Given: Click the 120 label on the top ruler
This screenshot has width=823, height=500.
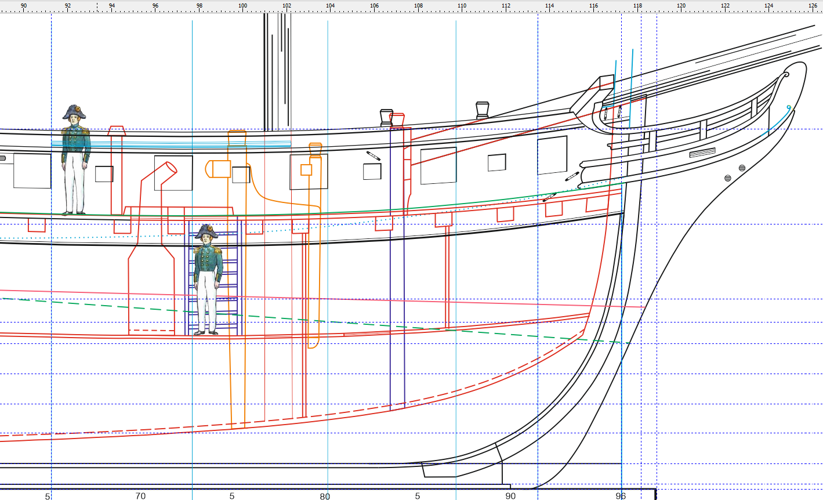Looking at the screenshot, I should [681, 6].
